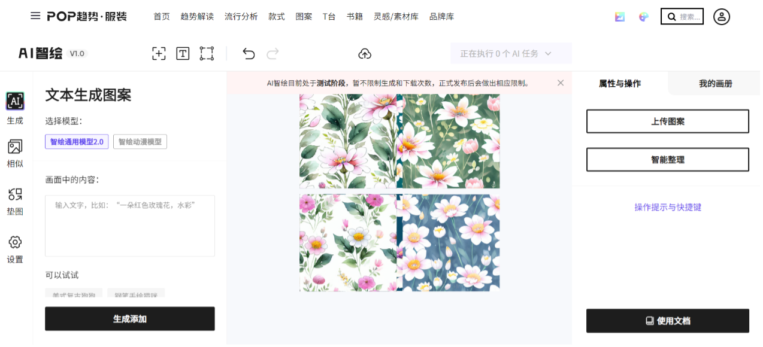Select the top-left white floral pattern thumbnail

pyautogui.click(x=348, y=141)
